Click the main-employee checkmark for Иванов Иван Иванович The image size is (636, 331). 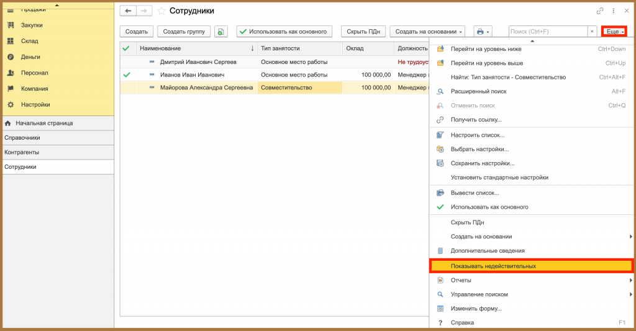[127, 75]
